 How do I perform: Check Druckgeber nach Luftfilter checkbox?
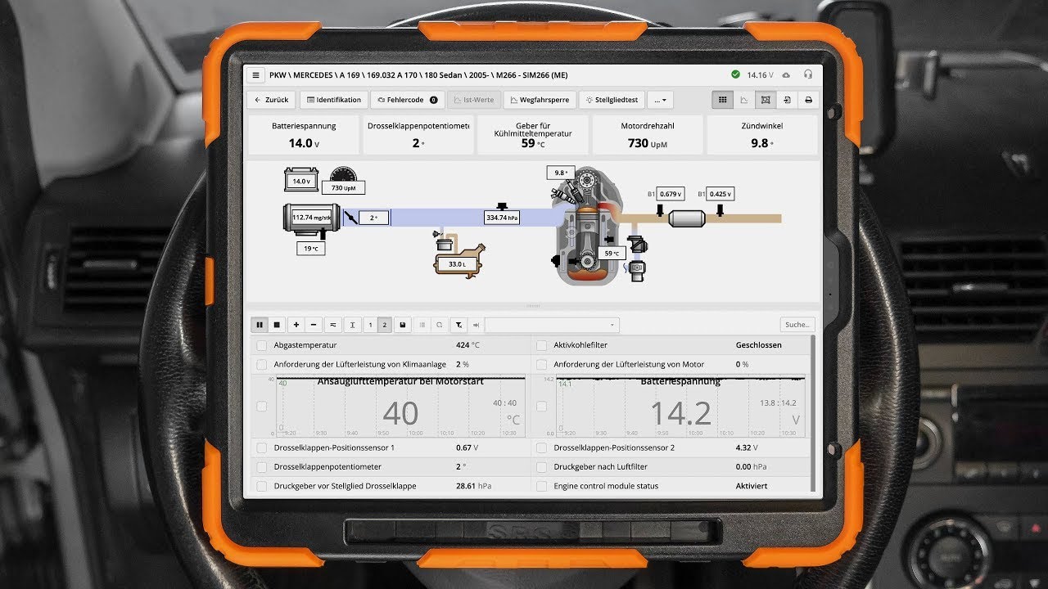[x=542, y=467]
